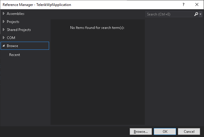Expand the COM tree arrow
This screenshot has height=137, width=204.
(4, 38)
